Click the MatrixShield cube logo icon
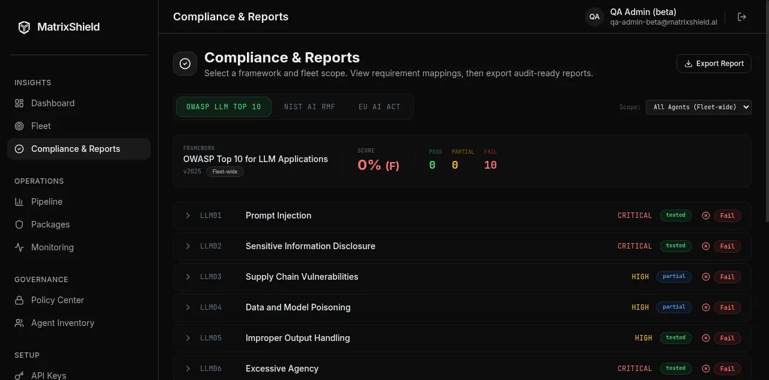Image resolution: width=769 pixels, height=380 pixels. (x=24, y=27)
